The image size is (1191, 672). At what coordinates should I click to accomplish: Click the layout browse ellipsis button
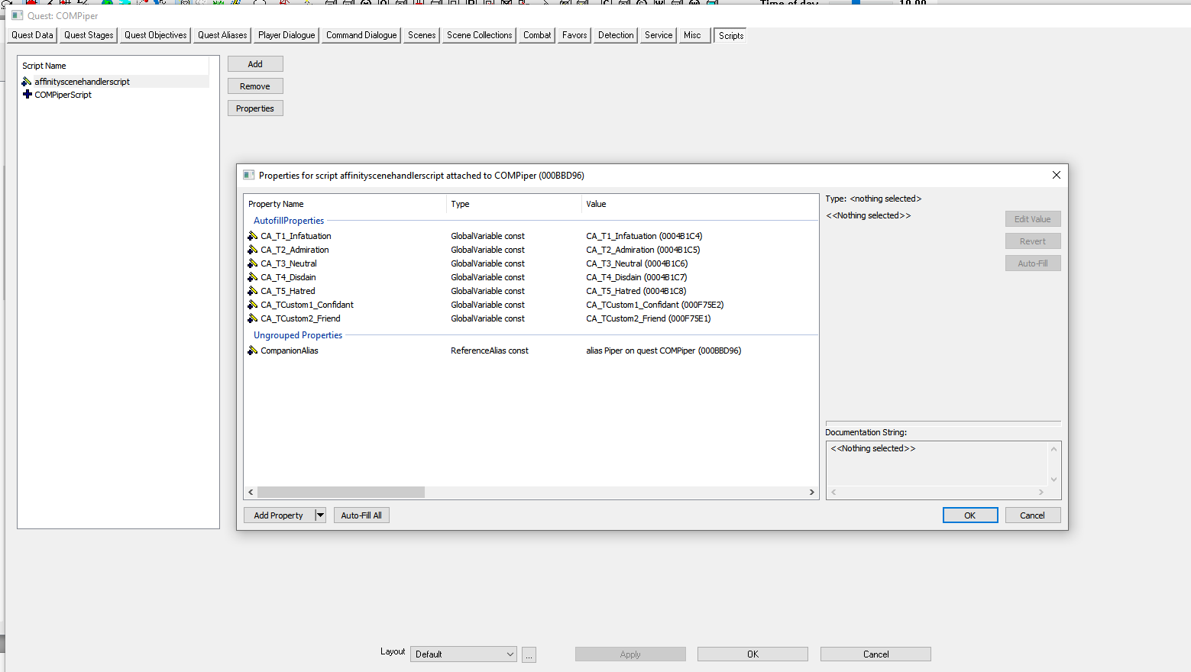click(x=529, y=655)
